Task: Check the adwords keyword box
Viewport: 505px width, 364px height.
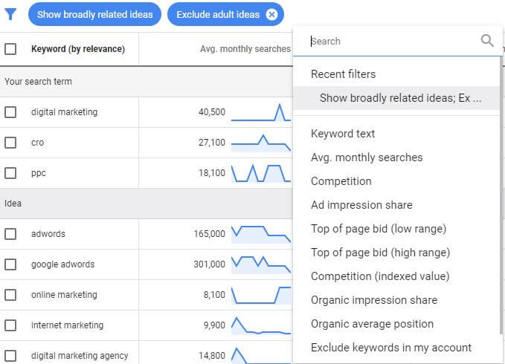Action: (10, 234)
